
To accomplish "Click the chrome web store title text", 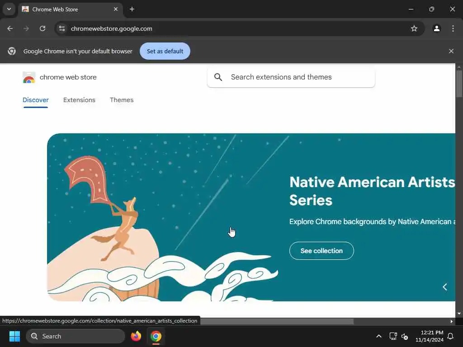I will click(x=68, y=77).
